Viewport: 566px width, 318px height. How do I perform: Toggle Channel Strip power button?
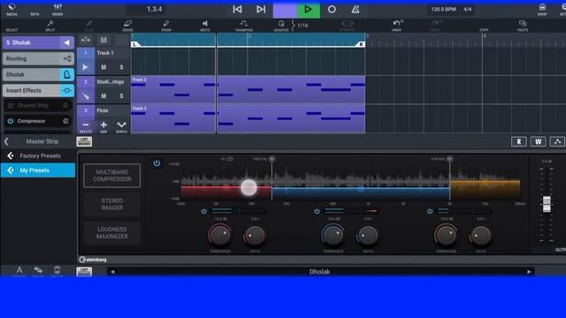pyautogui.click(x=10, y=105)
